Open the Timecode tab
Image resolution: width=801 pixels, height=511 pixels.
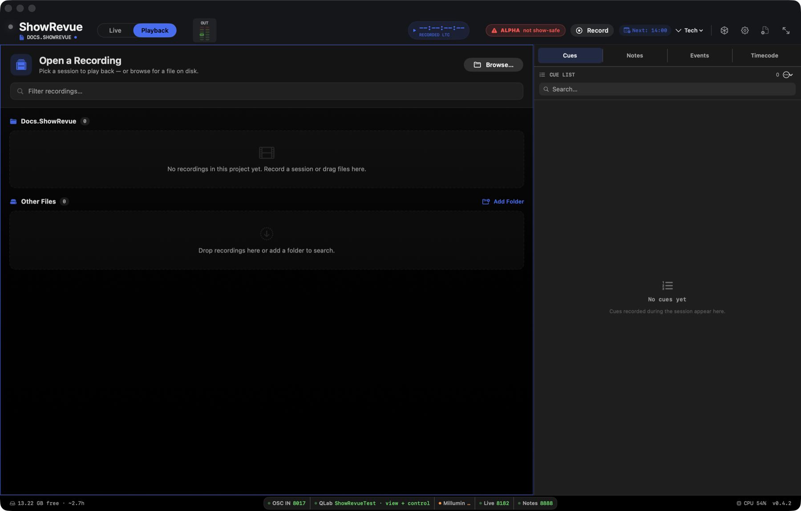coord(765,56)
